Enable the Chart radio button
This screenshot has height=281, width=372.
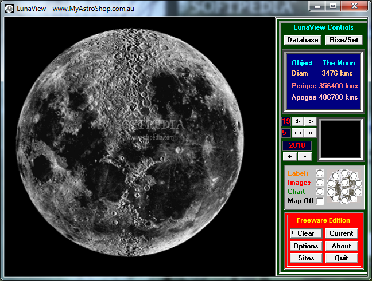click(x=320, y=191)
